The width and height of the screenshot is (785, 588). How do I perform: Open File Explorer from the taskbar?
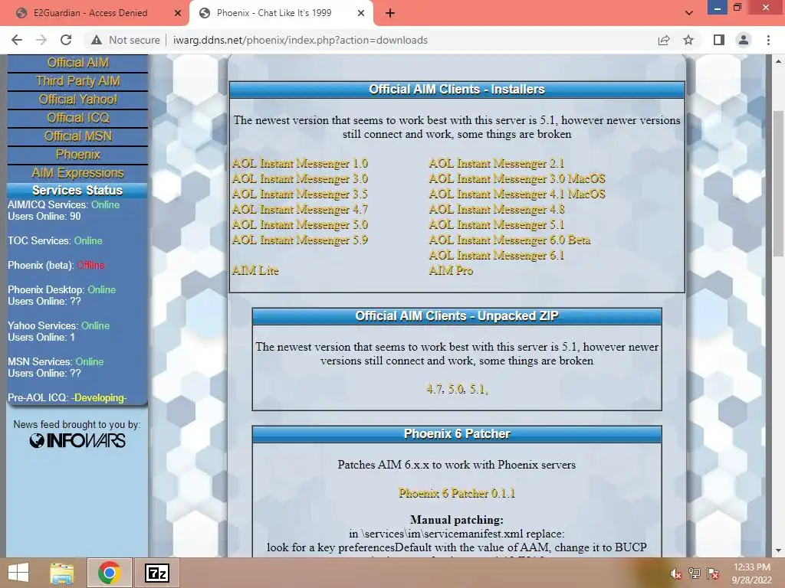coord(62,573)
